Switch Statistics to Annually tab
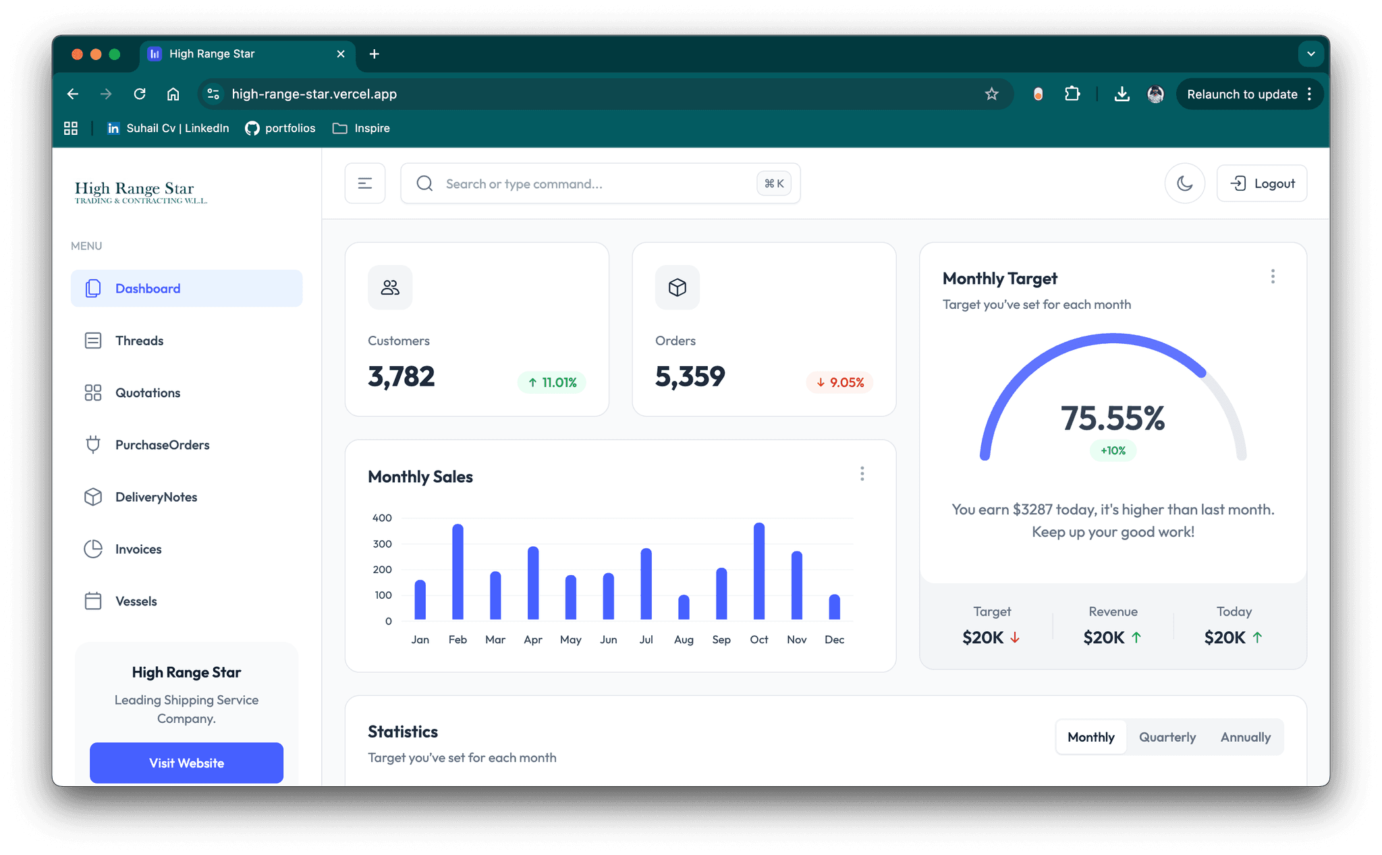The height and width of the screenshot is (855, 1382). tap(1245, 737)
